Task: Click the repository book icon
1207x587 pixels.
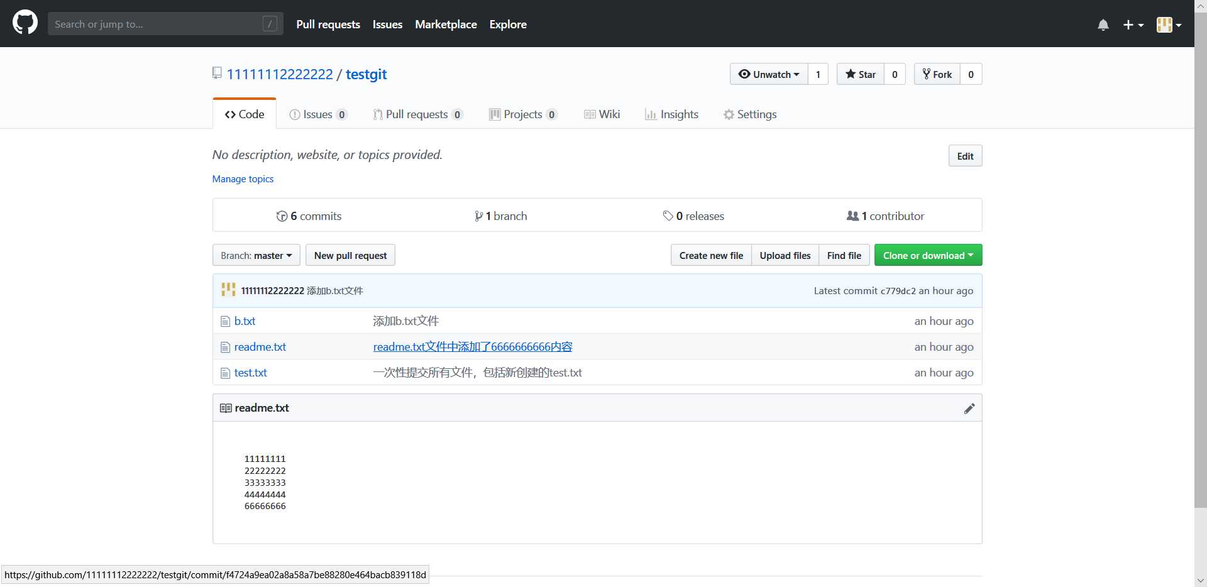Action: coord(217,73)
